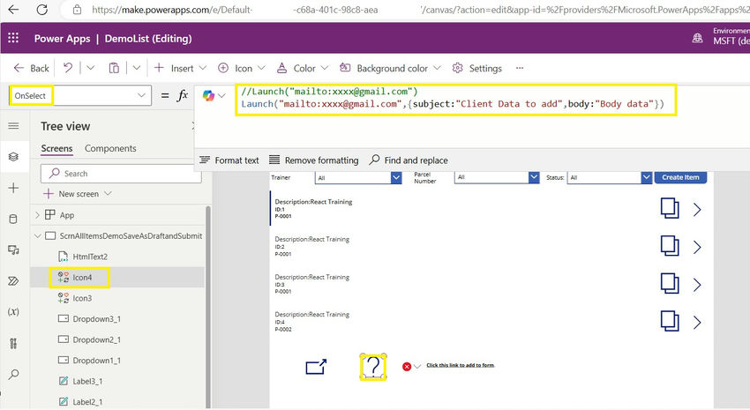Select HtmlText2 in tree
The height and width of the screenshot is (410, 750).
coord(90,257)
